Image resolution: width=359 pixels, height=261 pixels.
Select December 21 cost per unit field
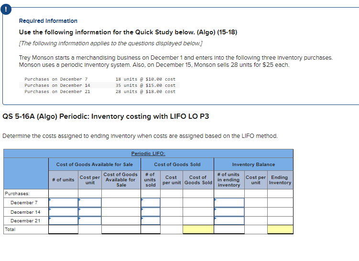coord(90,221)
